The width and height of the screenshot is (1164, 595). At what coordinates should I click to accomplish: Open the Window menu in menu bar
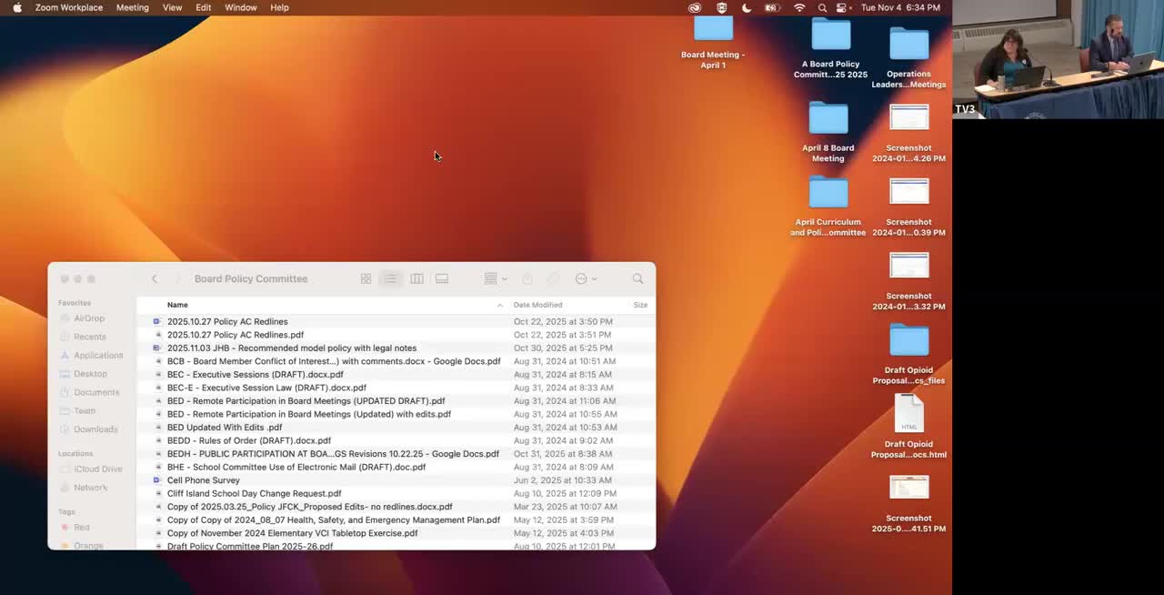pos(240,7)
